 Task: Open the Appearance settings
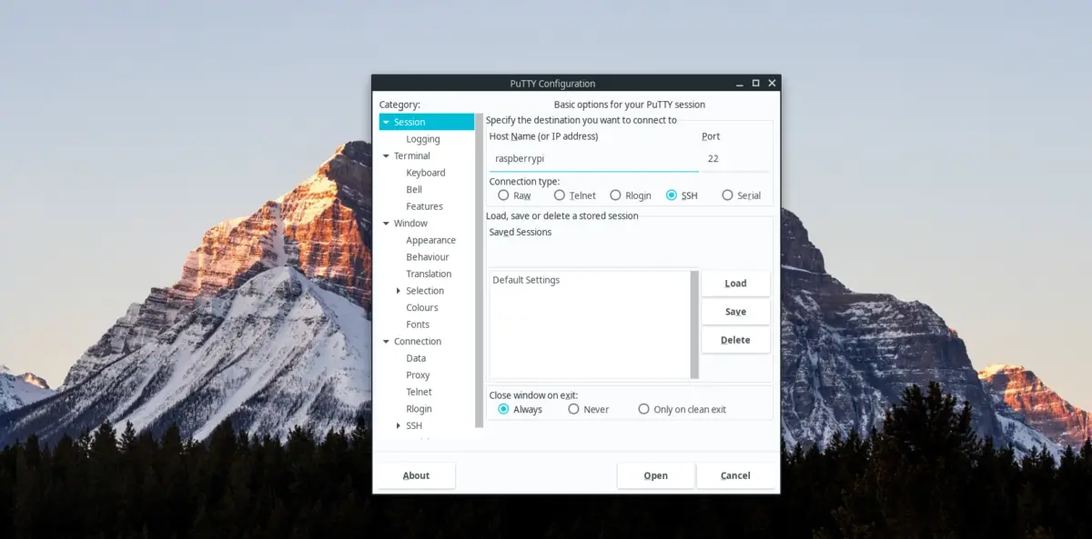pos(431,240)
